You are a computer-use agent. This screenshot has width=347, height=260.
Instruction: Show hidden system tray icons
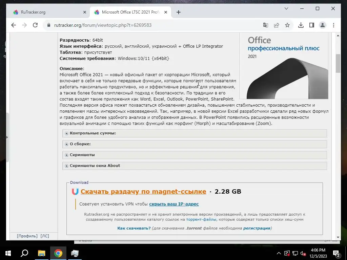point(279,253)
